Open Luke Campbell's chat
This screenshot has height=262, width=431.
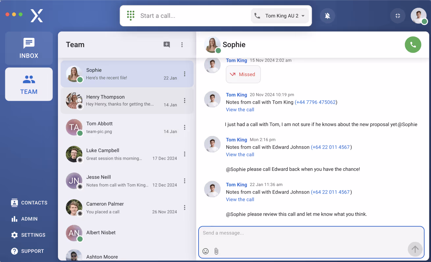pyautogui.click(x=127, y=154)
